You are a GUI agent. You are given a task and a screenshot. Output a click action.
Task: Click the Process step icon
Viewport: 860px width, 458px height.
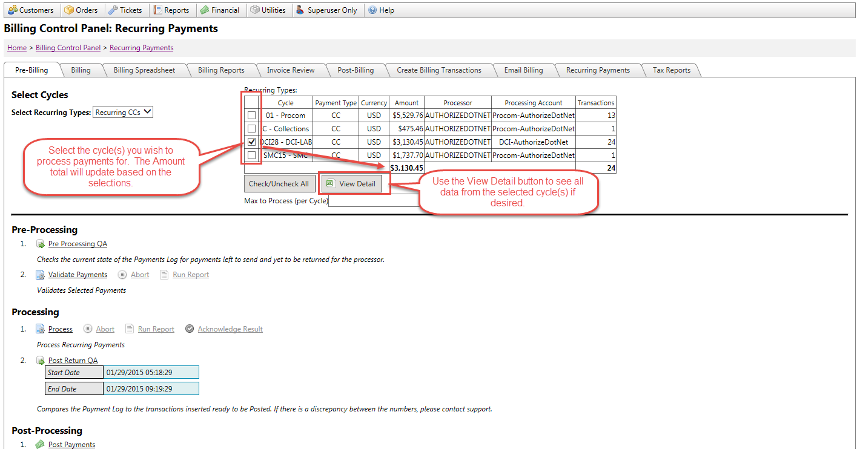40,329
